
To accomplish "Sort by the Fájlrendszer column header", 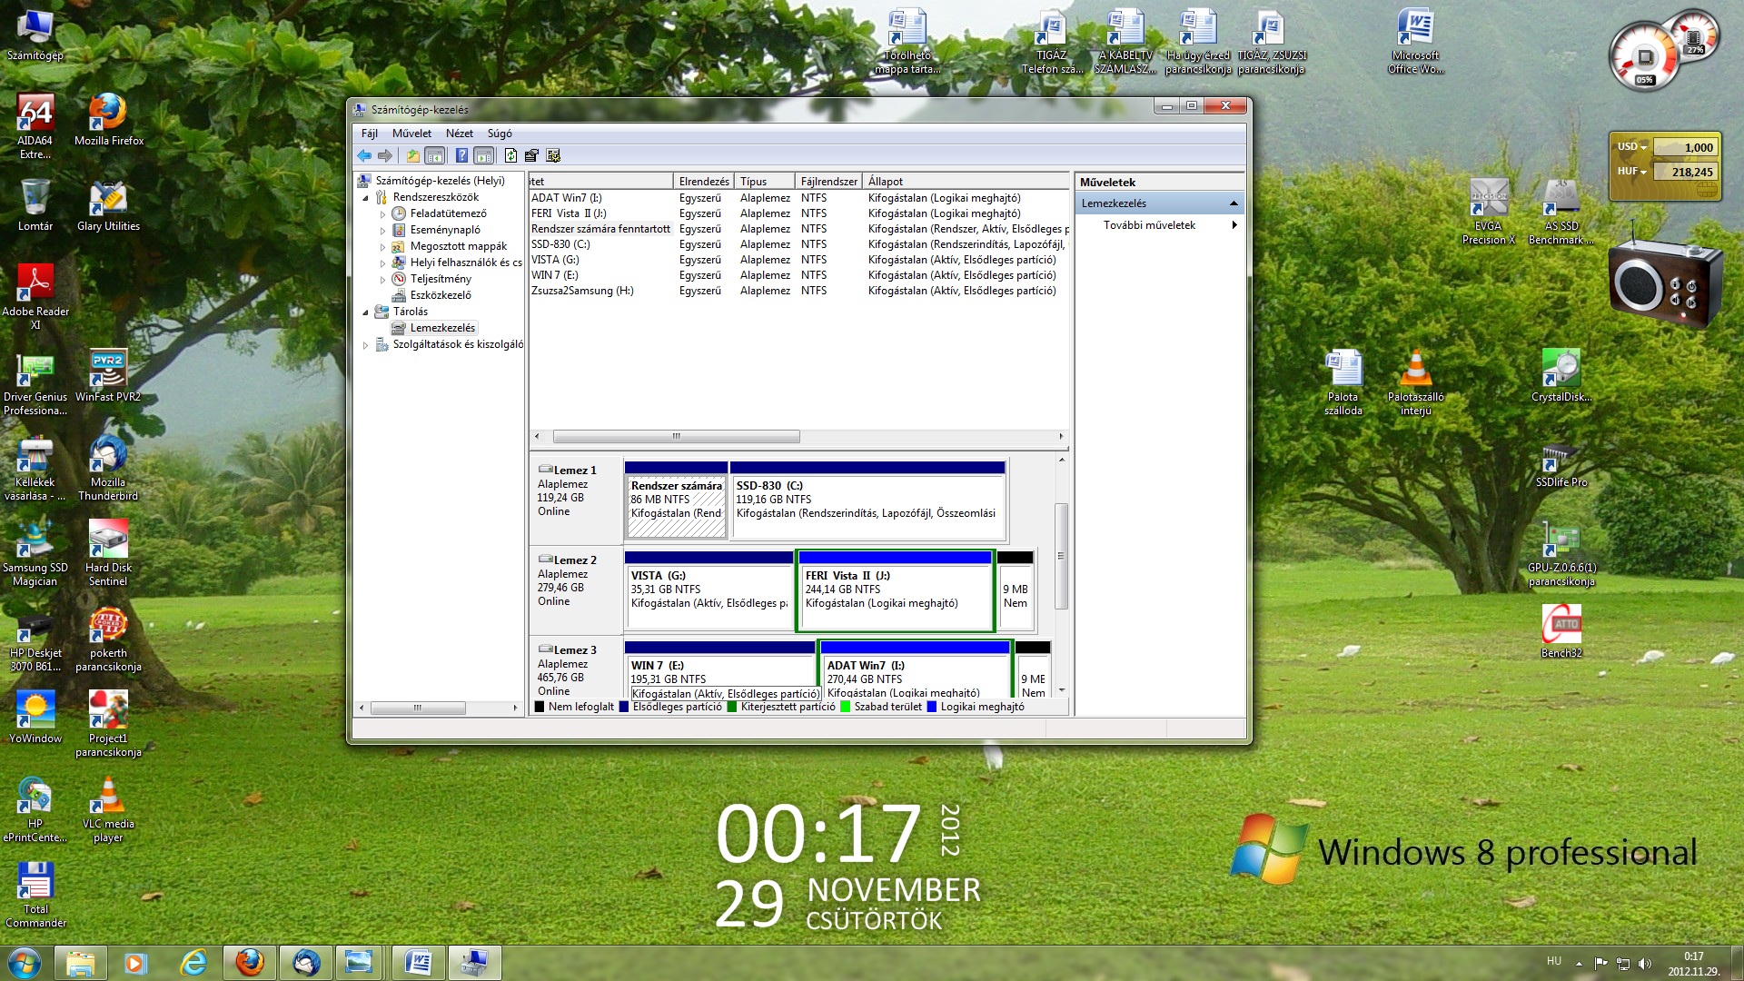I will click(829, 182).
